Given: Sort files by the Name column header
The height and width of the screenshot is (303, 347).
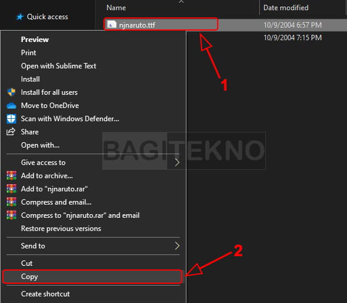Looking at the screenshot, I should point(116,8).
